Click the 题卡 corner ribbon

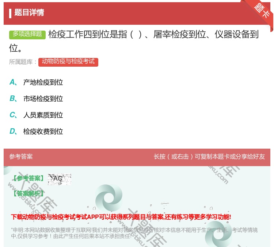pos(262,12)
